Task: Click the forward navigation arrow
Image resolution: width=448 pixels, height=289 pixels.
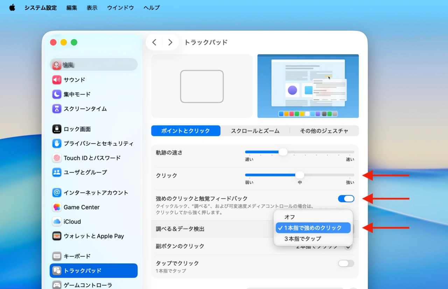Action: click(x=170, y=42)
